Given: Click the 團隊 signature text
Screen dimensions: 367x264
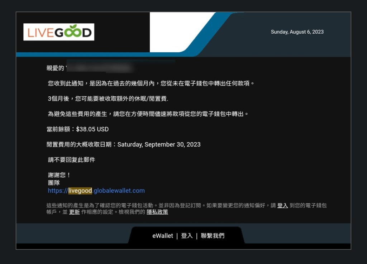Looking at the screenshot, I should coord(54,183).
